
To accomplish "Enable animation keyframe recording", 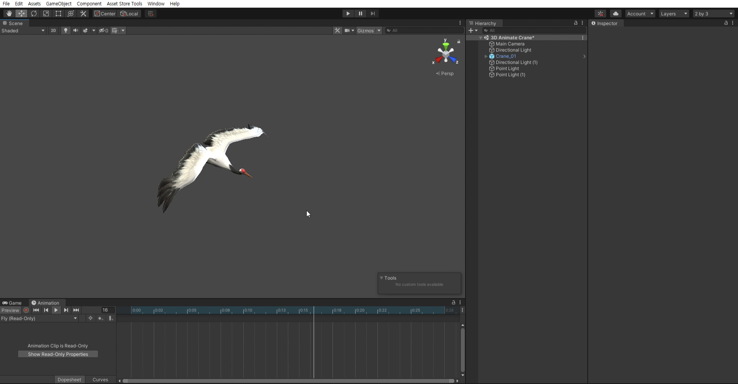I will coord(26,310).
